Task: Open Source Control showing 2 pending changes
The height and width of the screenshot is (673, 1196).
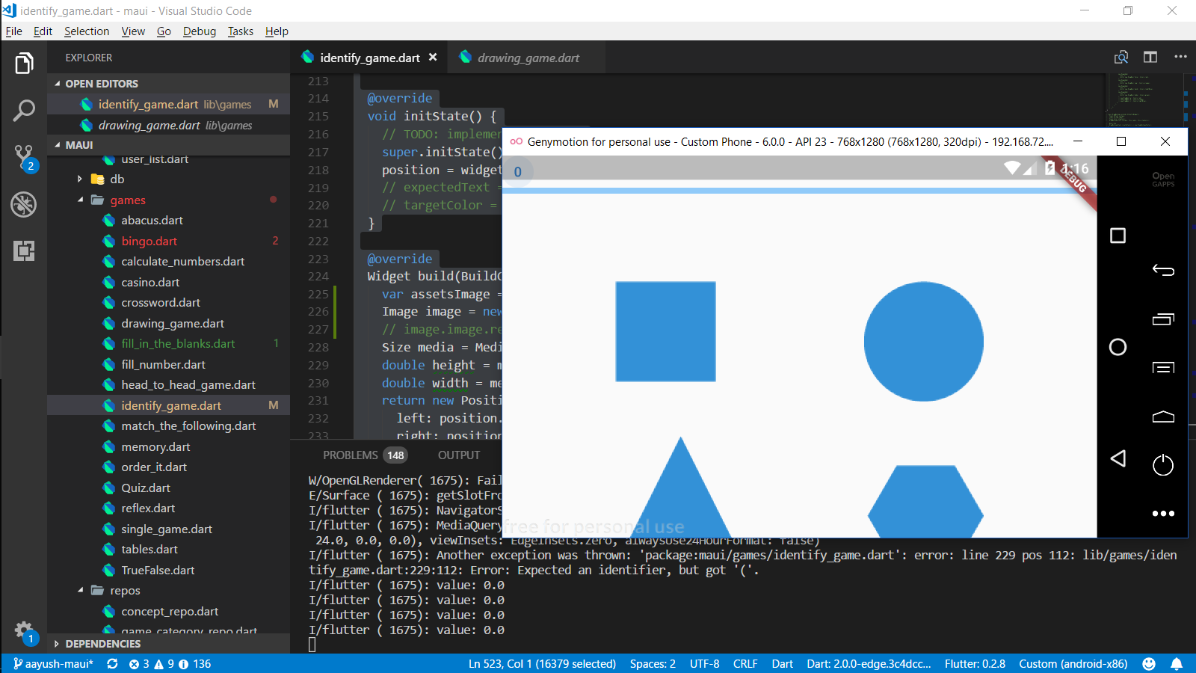Action: coord(23,157)
